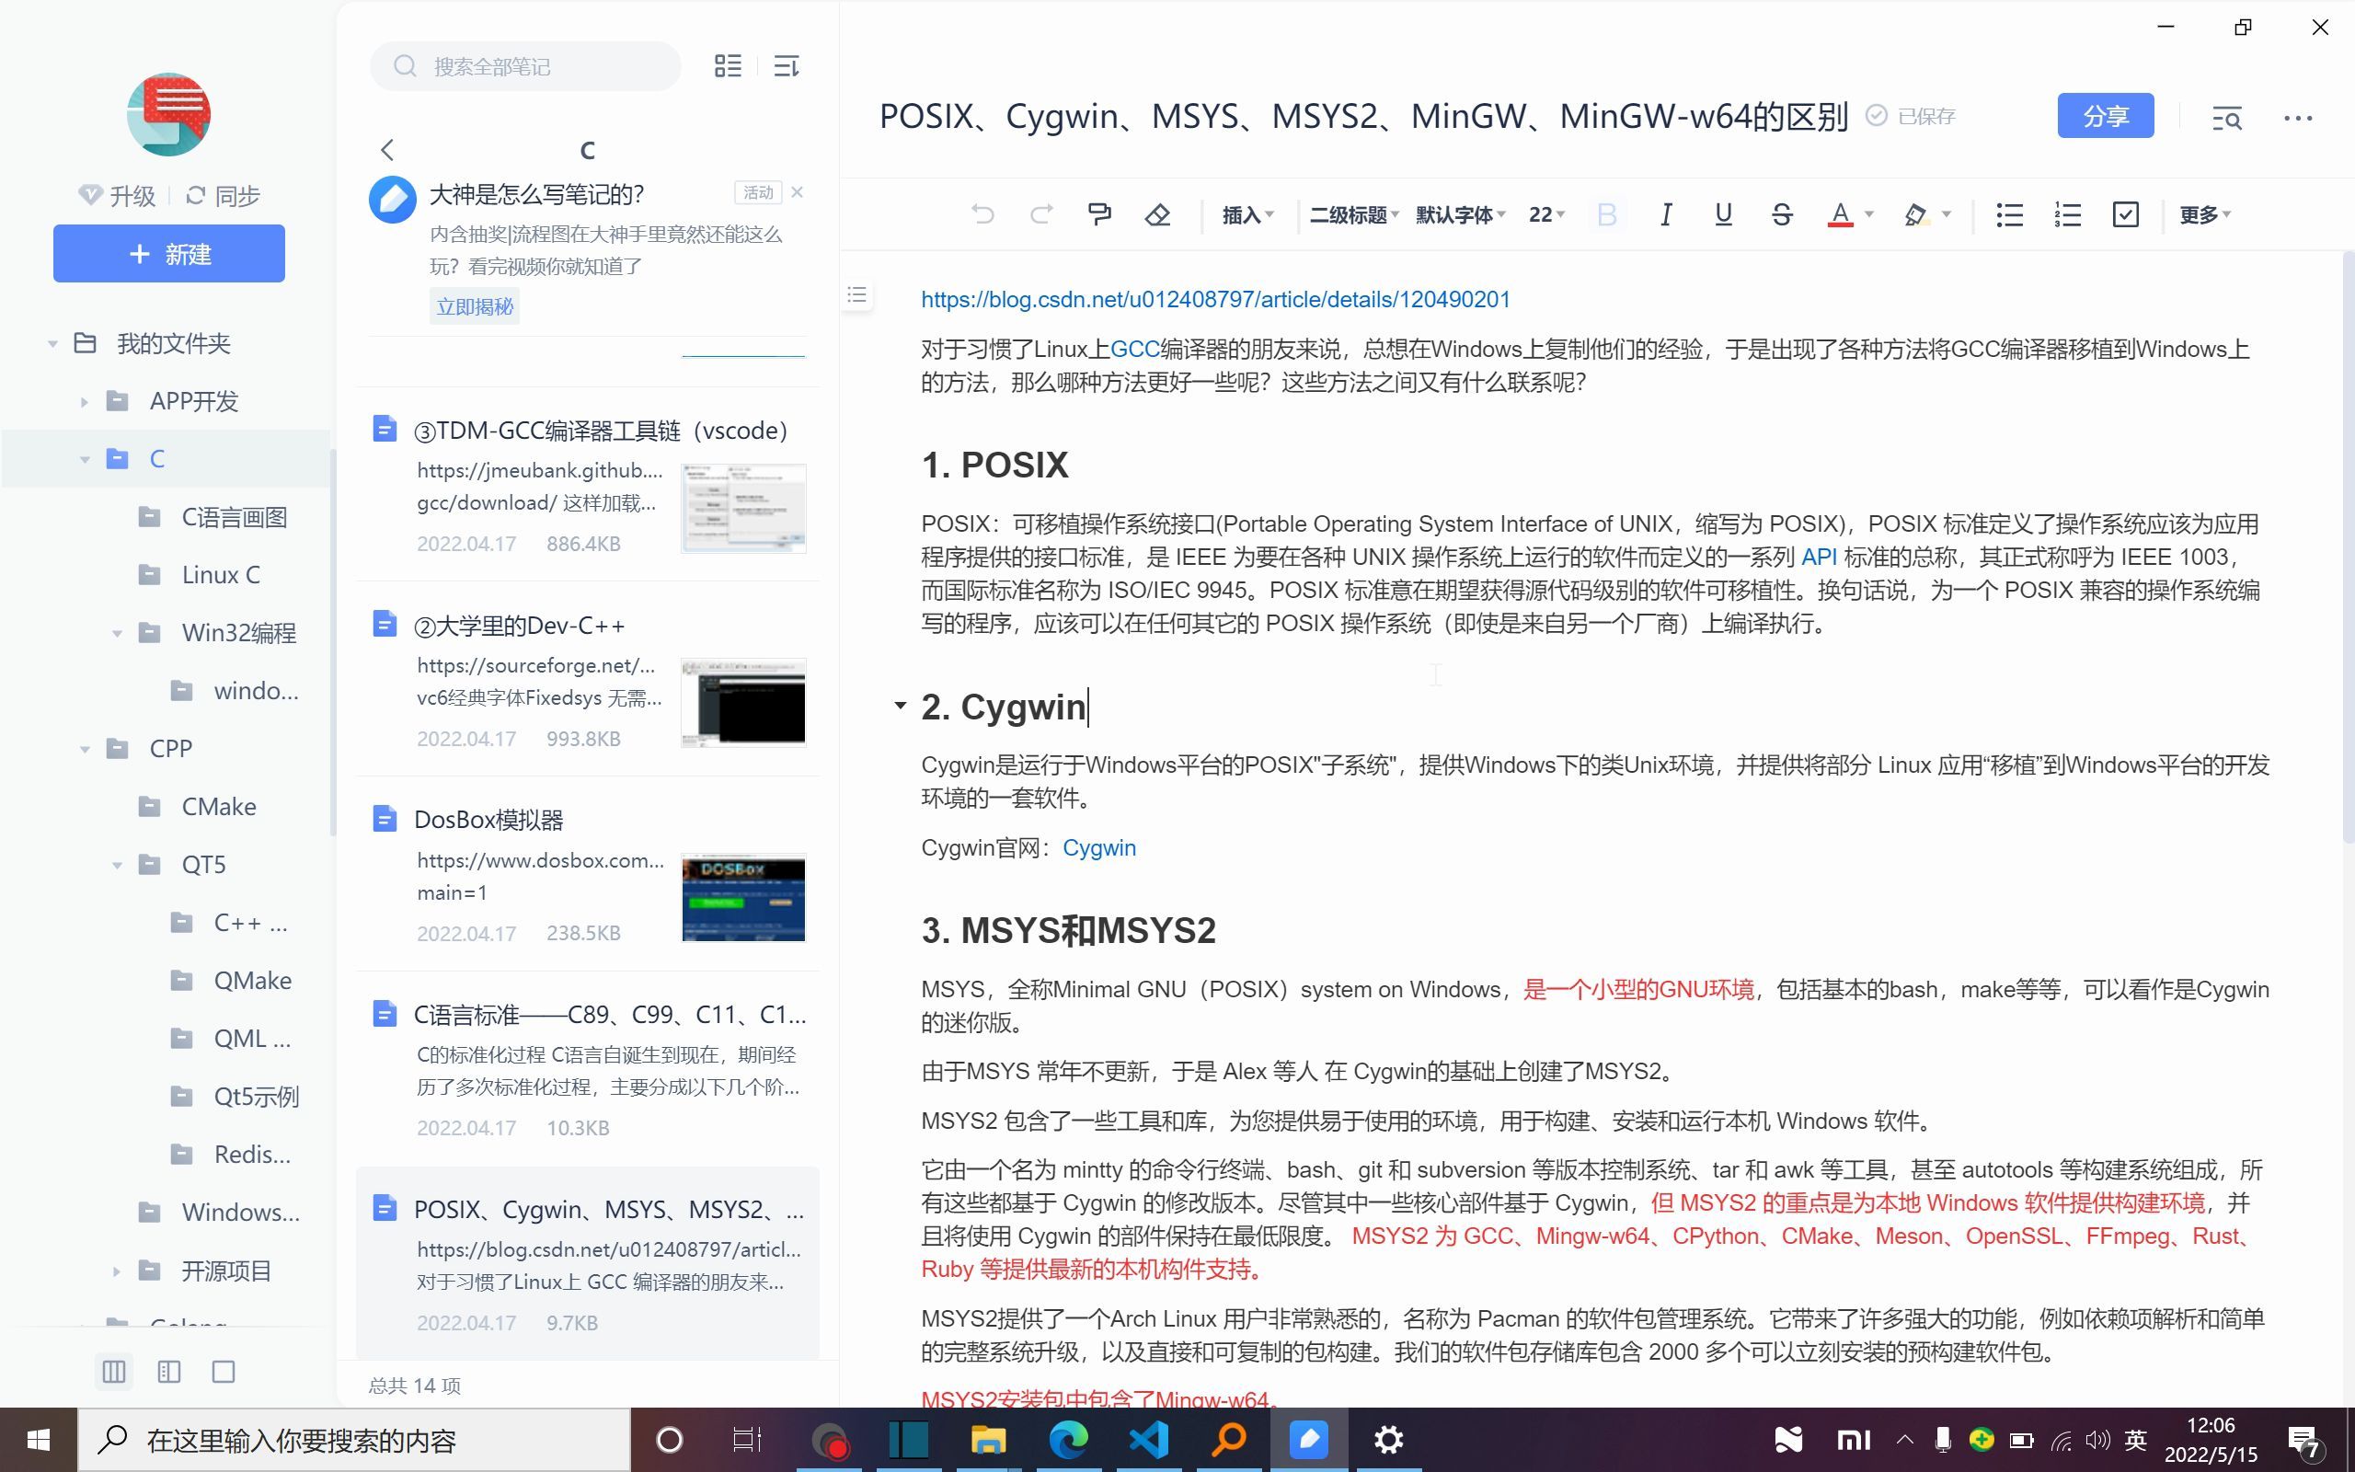Expand the 开源项目 folder

117,1271
